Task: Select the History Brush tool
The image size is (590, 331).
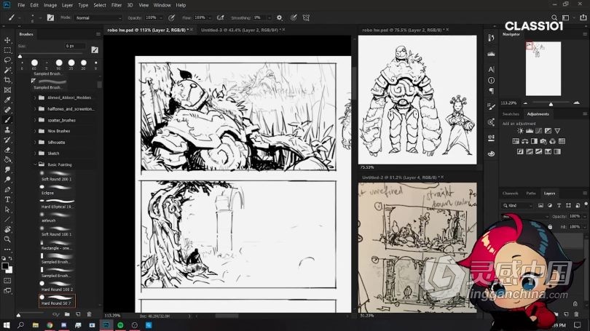Action: click(x=7, y=140)
